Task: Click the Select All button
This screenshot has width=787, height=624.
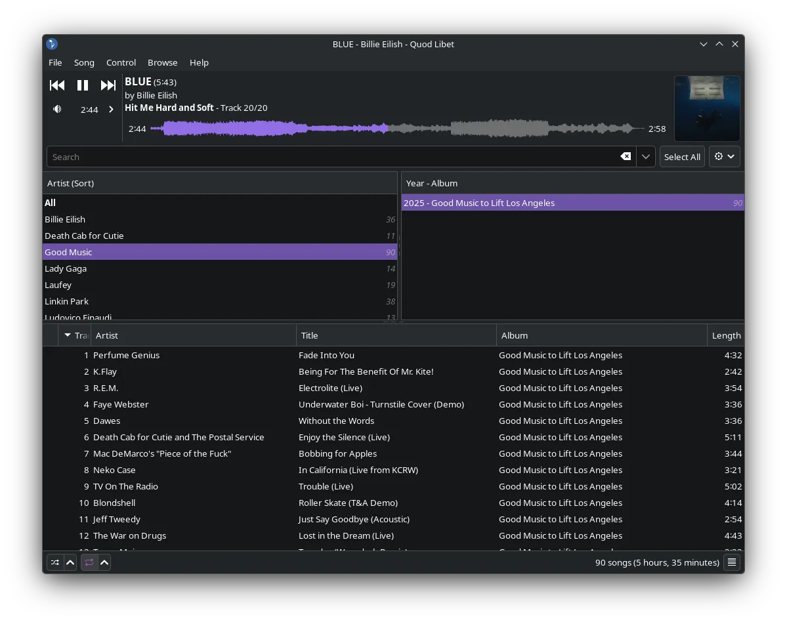Action: click(682, 157)
